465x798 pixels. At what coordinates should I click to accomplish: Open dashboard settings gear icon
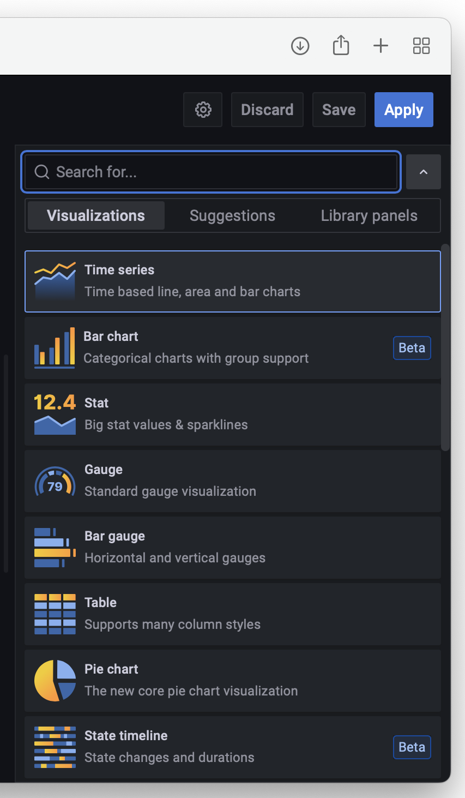click(203, 110)
